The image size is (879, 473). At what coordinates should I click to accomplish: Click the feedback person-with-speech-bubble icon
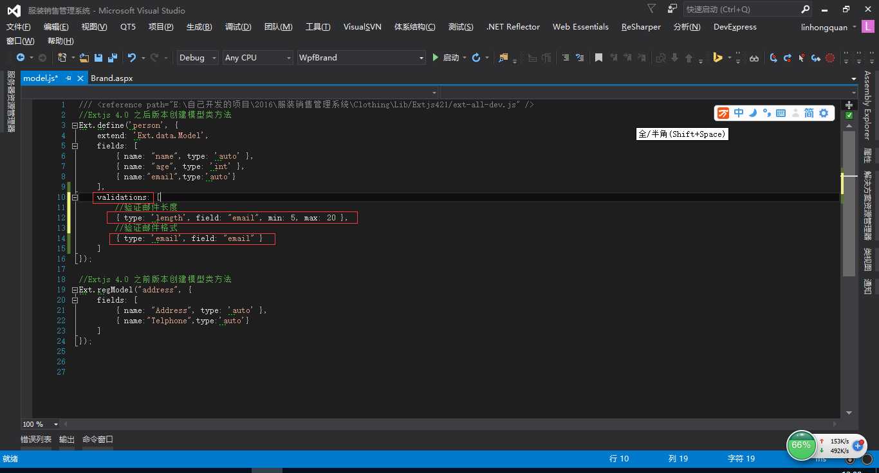(672, 8)
